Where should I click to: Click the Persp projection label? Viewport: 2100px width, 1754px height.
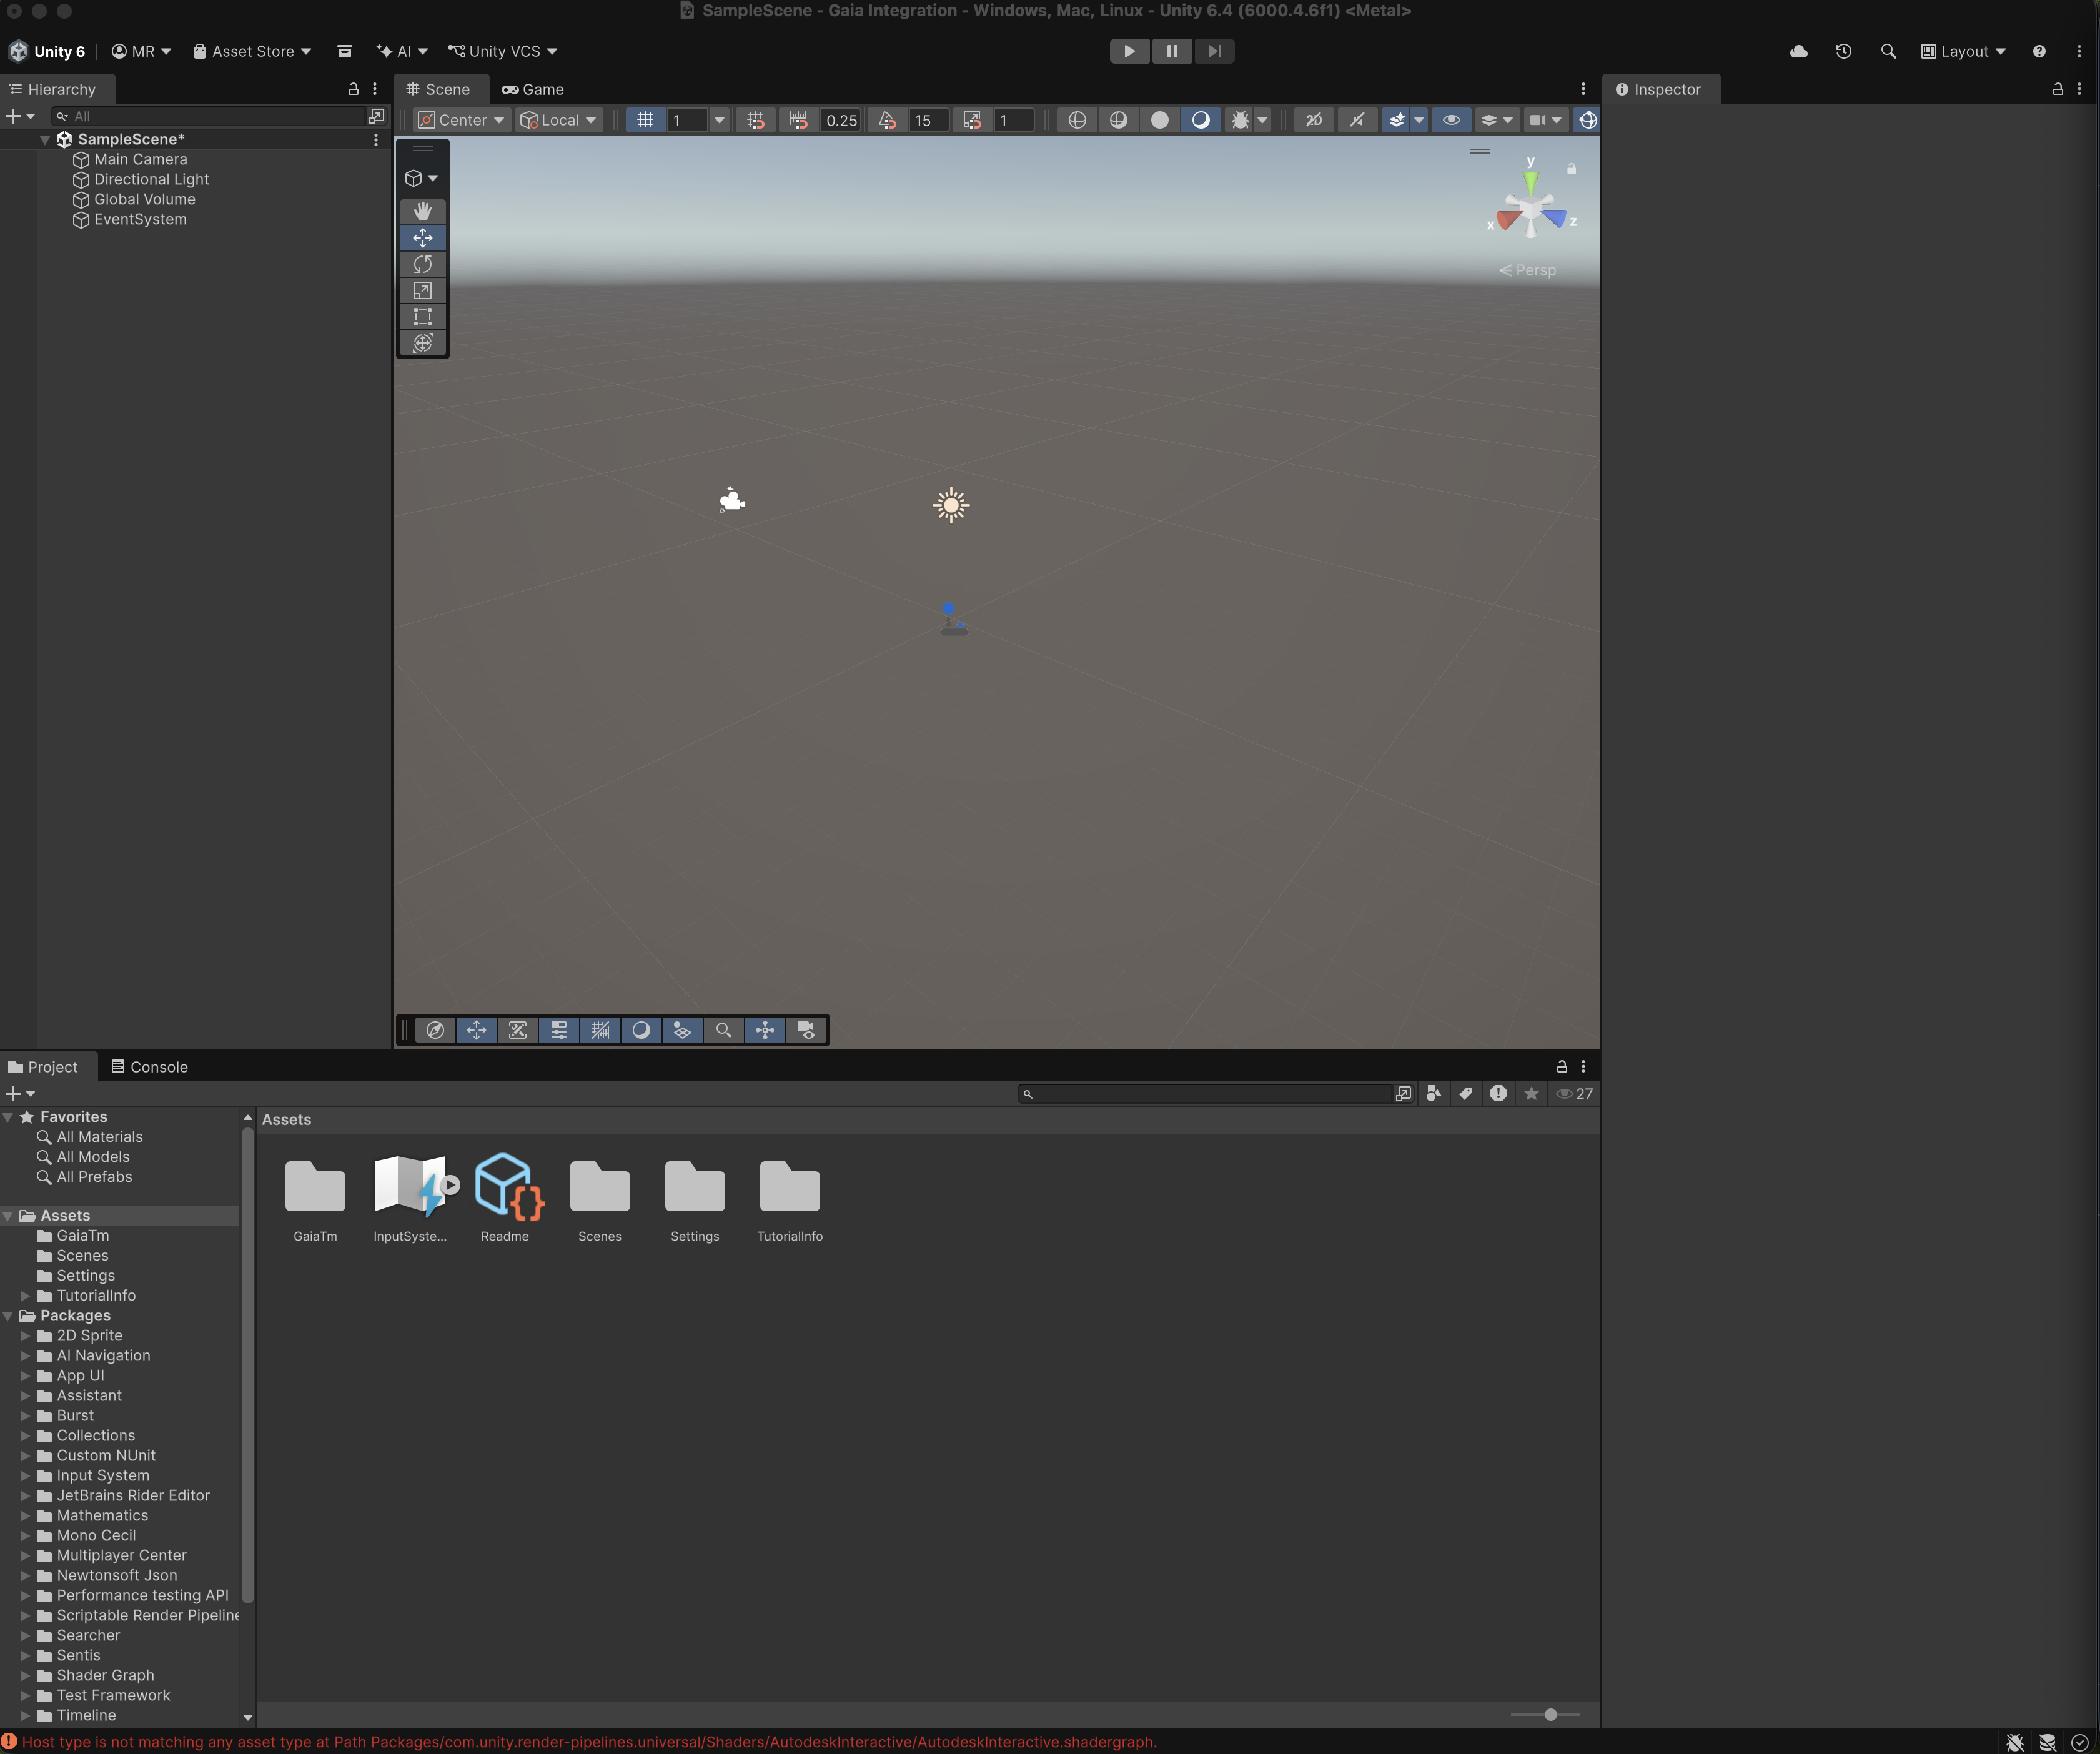pyautogui.click(x=1527, y=270)
